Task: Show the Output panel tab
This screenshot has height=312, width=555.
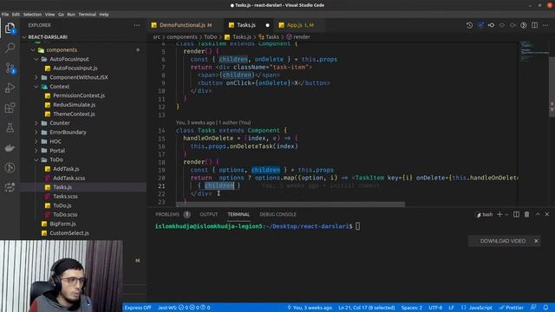Action: point(209,214)
